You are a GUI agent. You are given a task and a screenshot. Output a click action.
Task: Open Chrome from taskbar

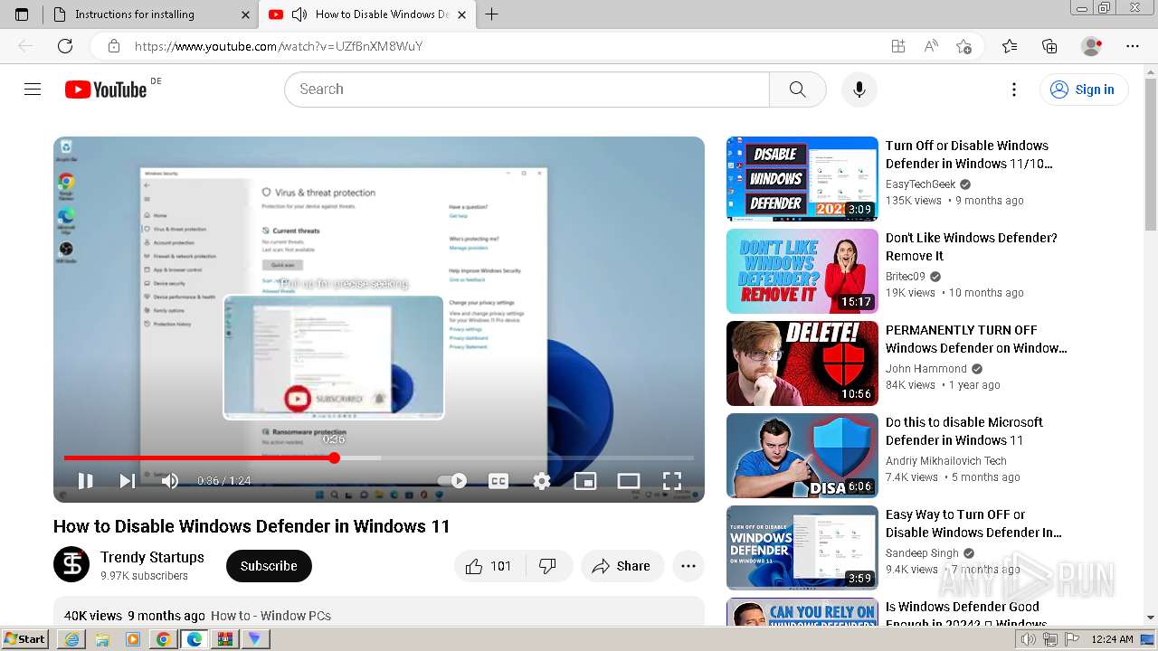tap(164, 639)
